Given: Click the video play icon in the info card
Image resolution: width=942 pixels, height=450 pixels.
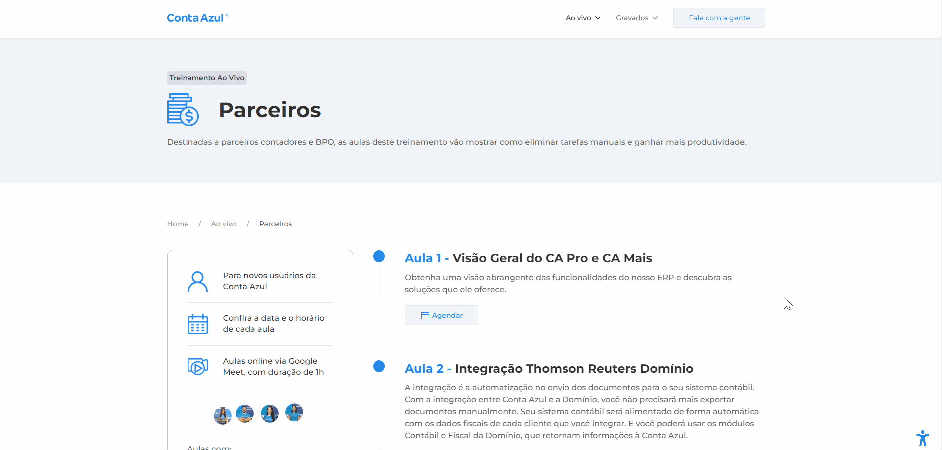Looking at the screenshot, I should point(198,367).
